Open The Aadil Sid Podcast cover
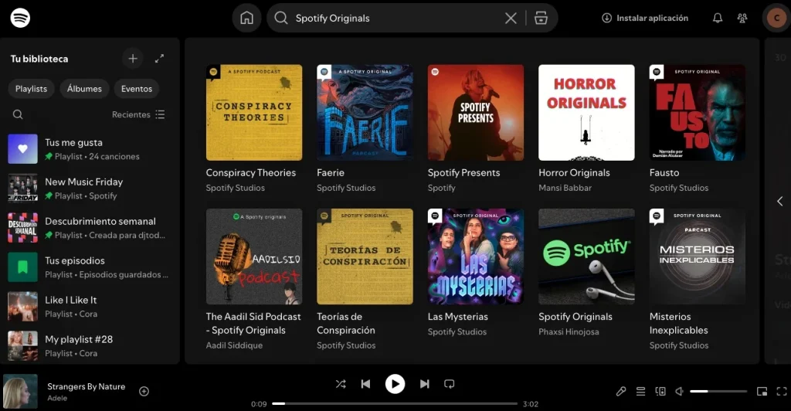The image size is (791, 411). pos(254,256)
